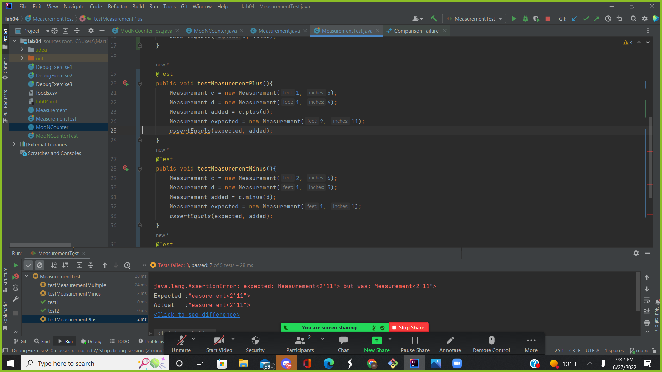This screenshot has width=662, height=372.
Task: Click the red Stop icon in the toolbar
Action: point(548,19)
